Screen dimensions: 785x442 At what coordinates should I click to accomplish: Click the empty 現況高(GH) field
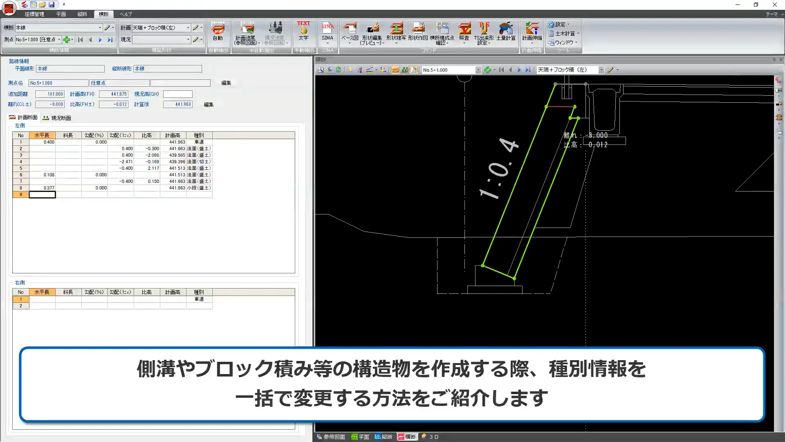(x=177, y=94)
